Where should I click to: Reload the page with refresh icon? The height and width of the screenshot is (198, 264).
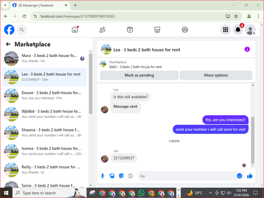click(x=24, y=16)
